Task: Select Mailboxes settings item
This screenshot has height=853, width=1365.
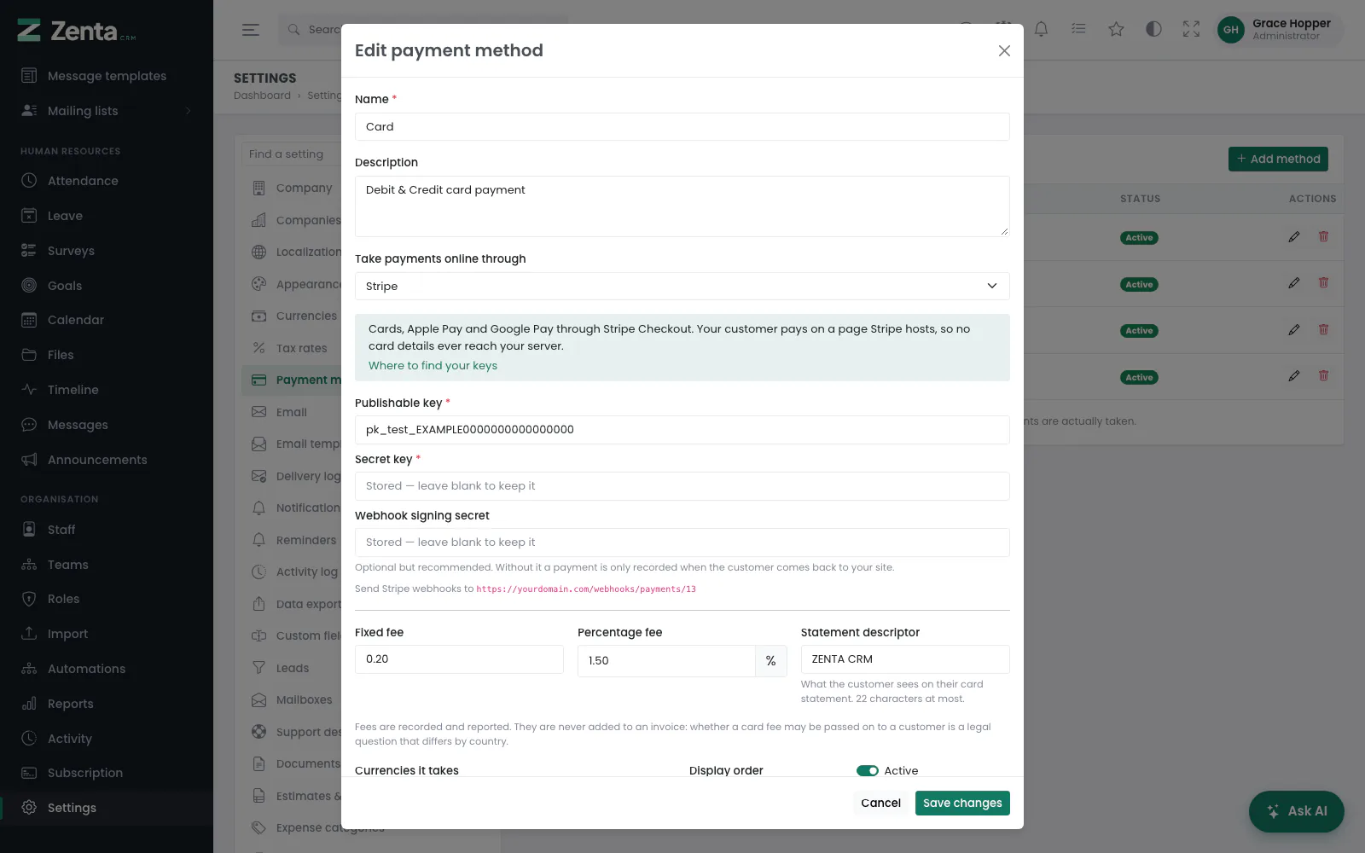Action: (292, 699)
